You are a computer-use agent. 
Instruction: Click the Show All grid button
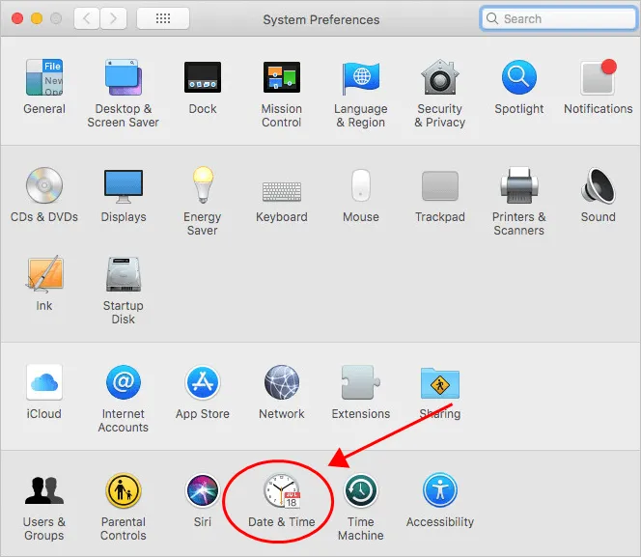[x=163, y=18]
